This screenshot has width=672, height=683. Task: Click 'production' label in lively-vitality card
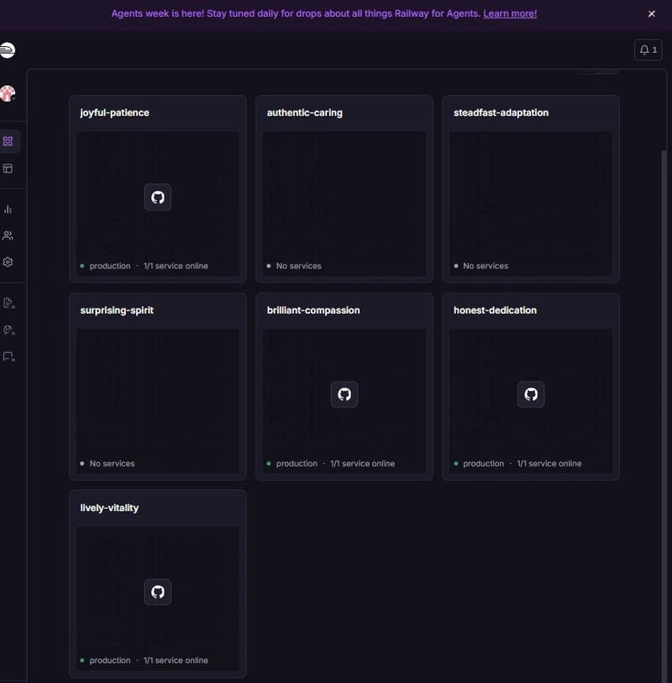point(110,661)
